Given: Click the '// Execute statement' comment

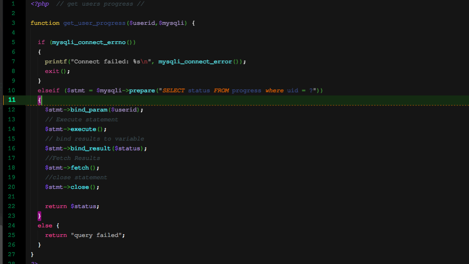Looking at the screenshot, I should (82, 120).
